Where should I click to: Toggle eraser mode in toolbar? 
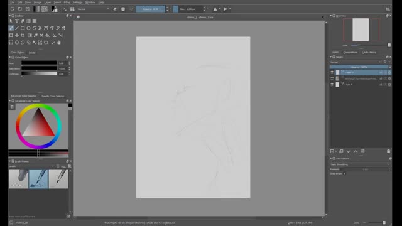[x=115, y=9]
